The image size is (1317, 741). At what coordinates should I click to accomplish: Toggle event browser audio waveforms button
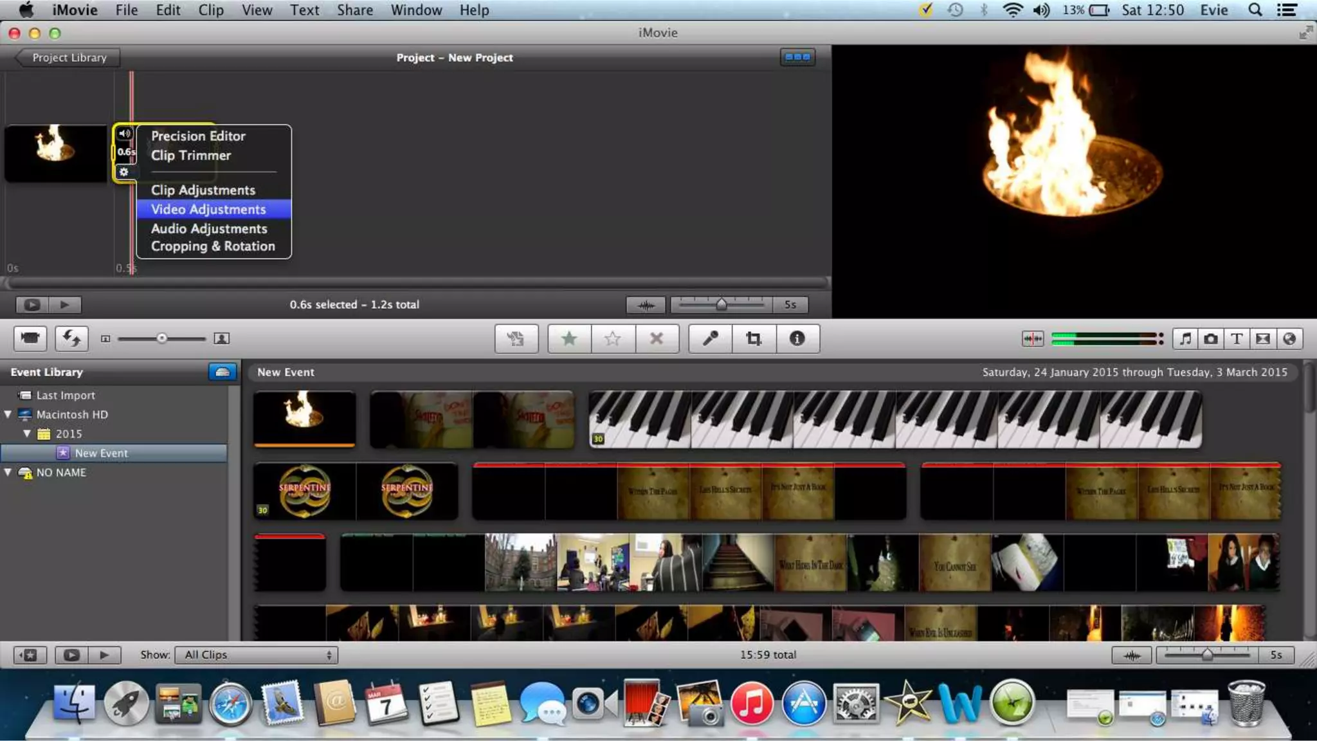pyautogui.click(x=1132, y=655)
